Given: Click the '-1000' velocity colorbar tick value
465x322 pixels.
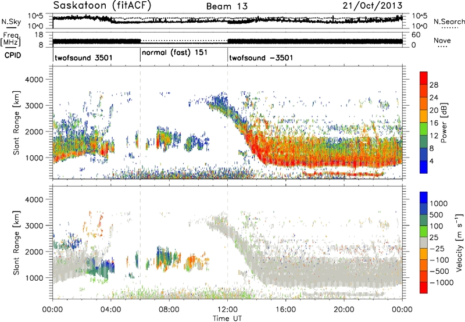Looking at the screenshot, I should pos(441,282).
